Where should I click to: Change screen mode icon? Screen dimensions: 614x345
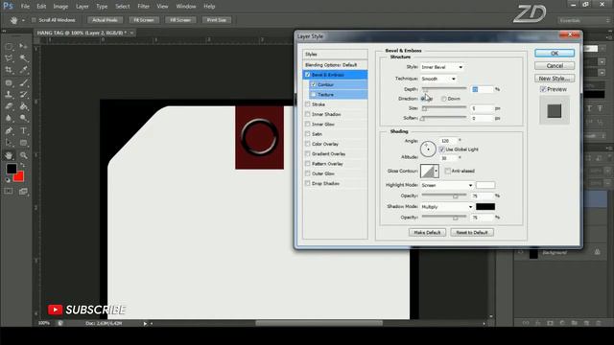pyautogui.click(x=23, y=192)
